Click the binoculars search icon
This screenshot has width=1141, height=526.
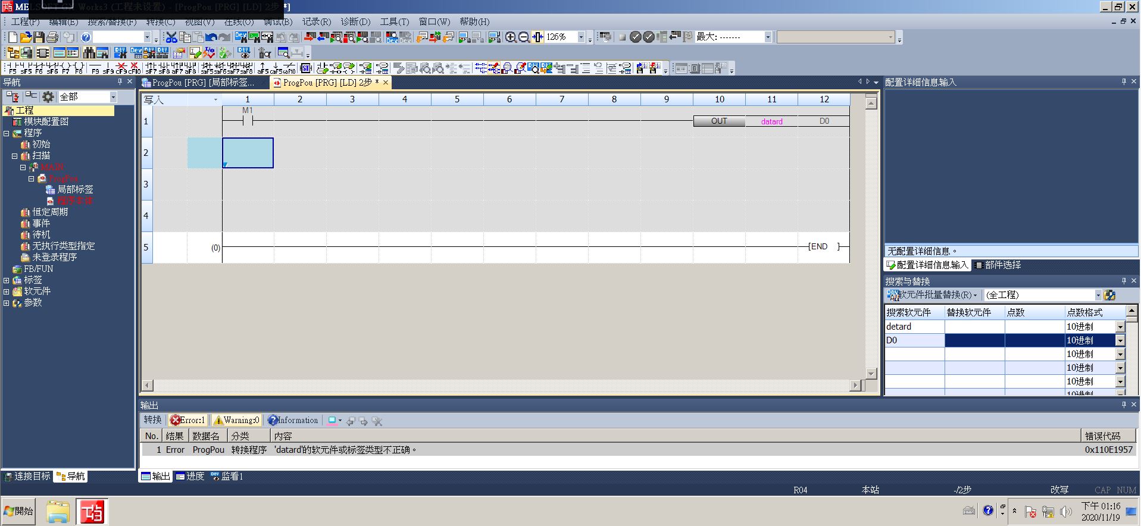tap(89, 53)
